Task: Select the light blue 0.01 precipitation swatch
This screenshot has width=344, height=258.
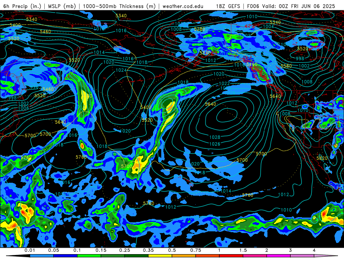Action: pos(42,256)
